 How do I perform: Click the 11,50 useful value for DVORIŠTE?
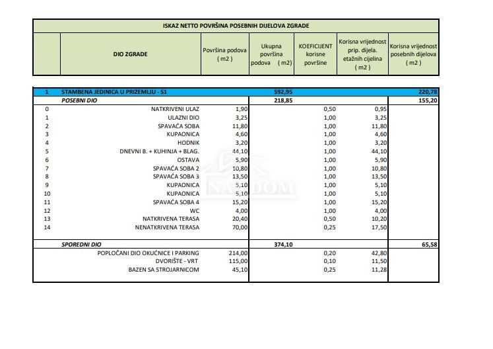(379, 261)
